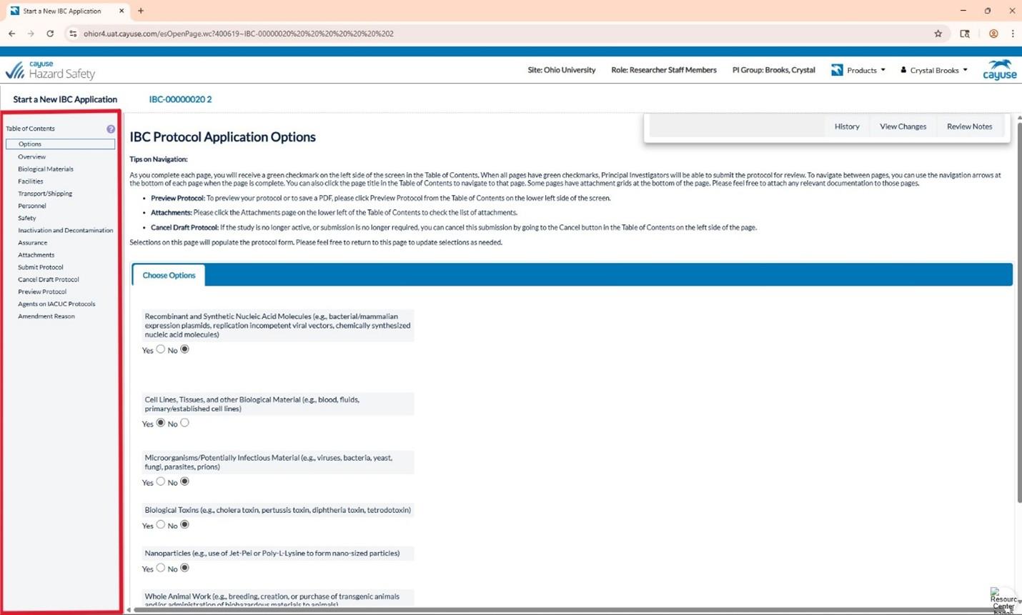Image resolution: width=1022 pixels, height=615 pixels.
Task: Open a new browser tab with plus icon
Action: (x=141, y=11)
